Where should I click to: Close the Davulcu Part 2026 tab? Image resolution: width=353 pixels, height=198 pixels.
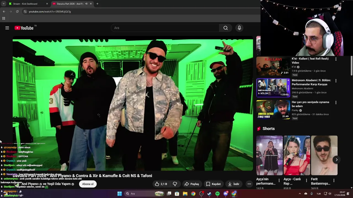pos(91,4)
